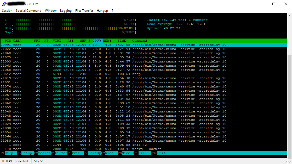Sort by the MEM% column header

coord(107,41)
